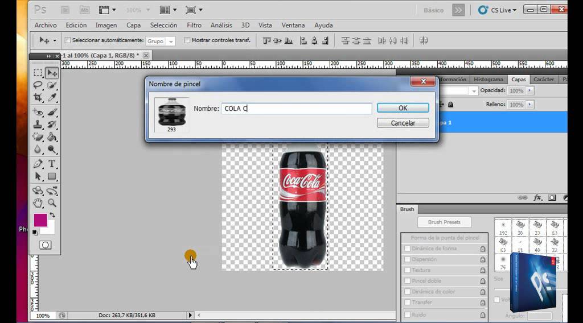Toggle the lock beside Dispersión
This screenshot has height=323, width=583.
pos(483,259)
